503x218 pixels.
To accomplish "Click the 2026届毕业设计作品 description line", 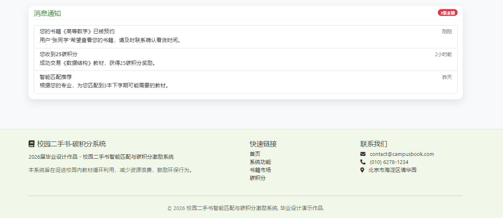I will pos(101,157).
